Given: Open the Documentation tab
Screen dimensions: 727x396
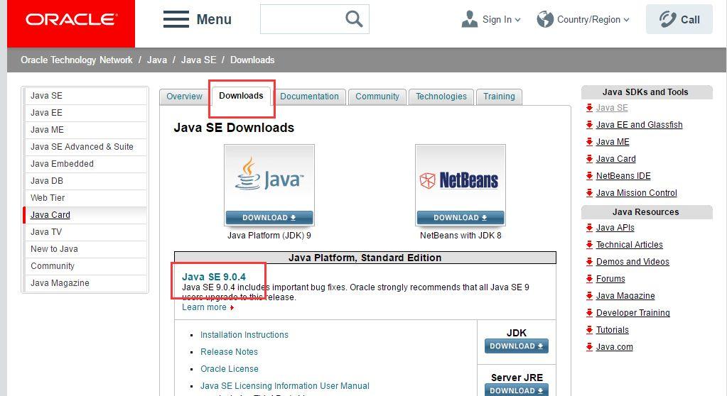Looking at the screenshot, I should coord(309,97).
